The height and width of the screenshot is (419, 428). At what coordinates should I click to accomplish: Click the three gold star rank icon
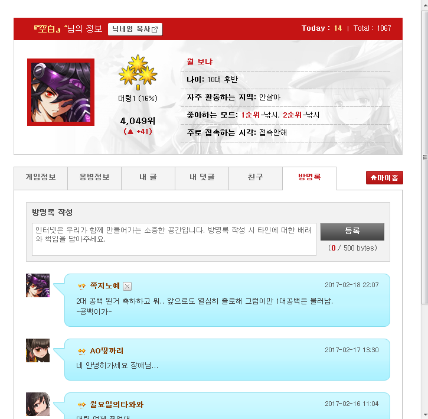click(x=138, y=72)
